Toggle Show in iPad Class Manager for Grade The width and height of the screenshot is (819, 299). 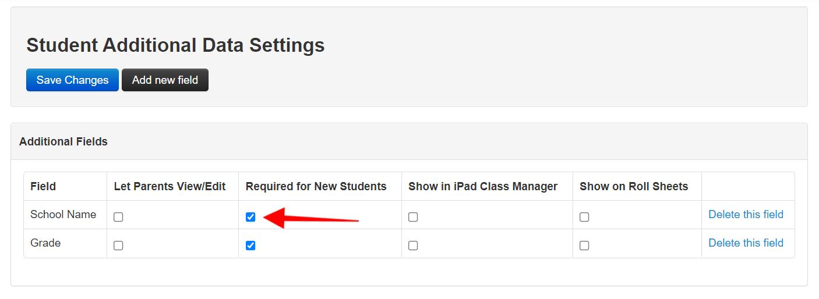(413, 245)
